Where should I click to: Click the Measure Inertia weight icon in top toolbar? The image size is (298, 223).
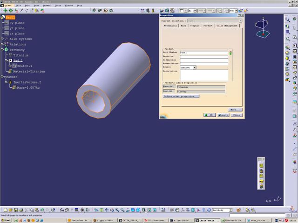(153, 11)
